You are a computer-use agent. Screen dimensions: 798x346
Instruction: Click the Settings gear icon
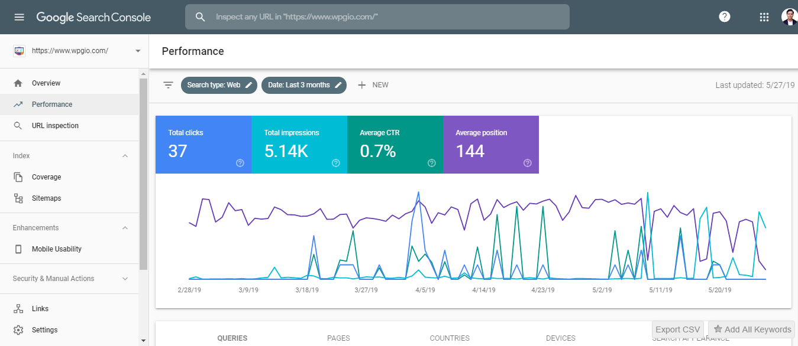click(x=18, y=330)
